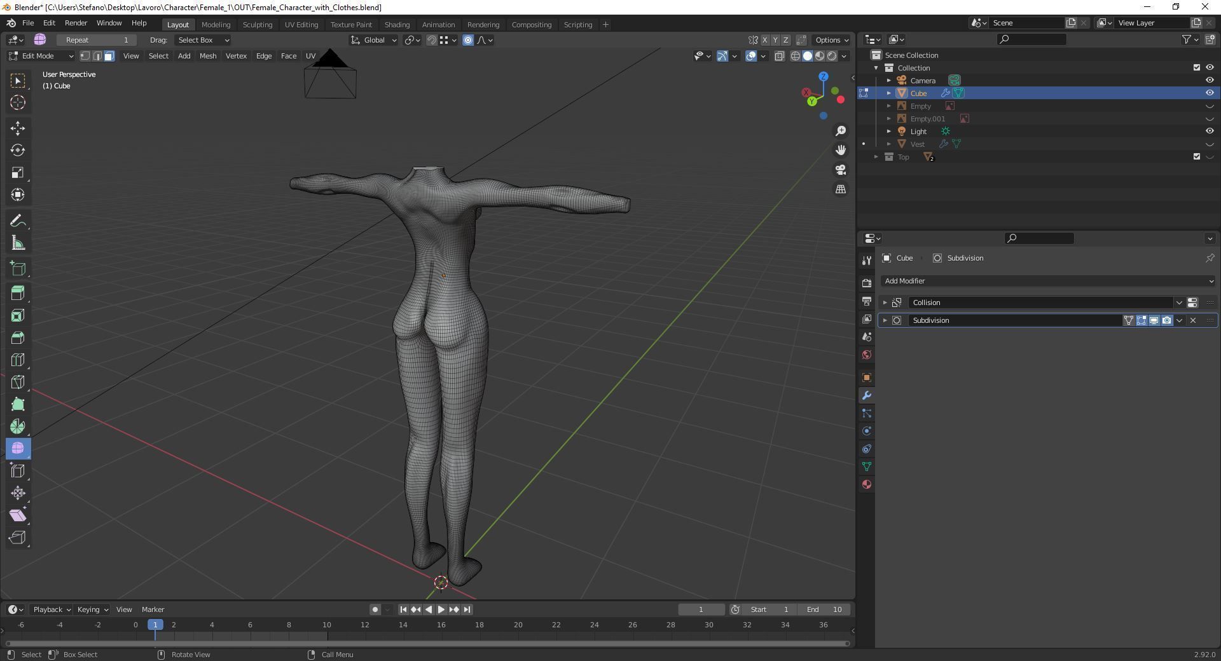
Task: Open the Drag Select Box dropdown
Action: 203,40
